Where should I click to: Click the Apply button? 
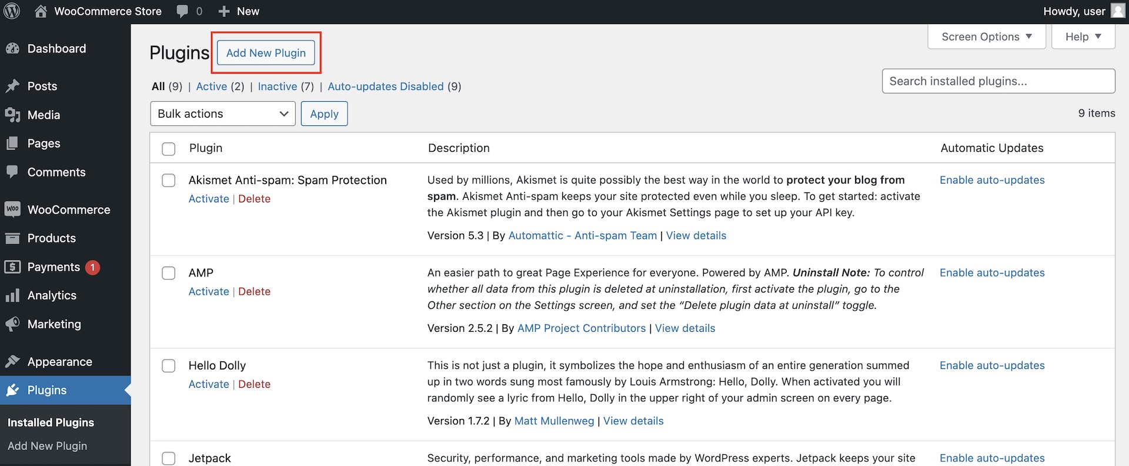(x=325, y=114)
